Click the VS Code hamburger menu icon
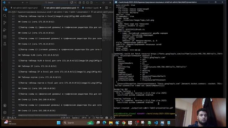The width and height of the screenshot is (228, 128). tap(9, 2)
